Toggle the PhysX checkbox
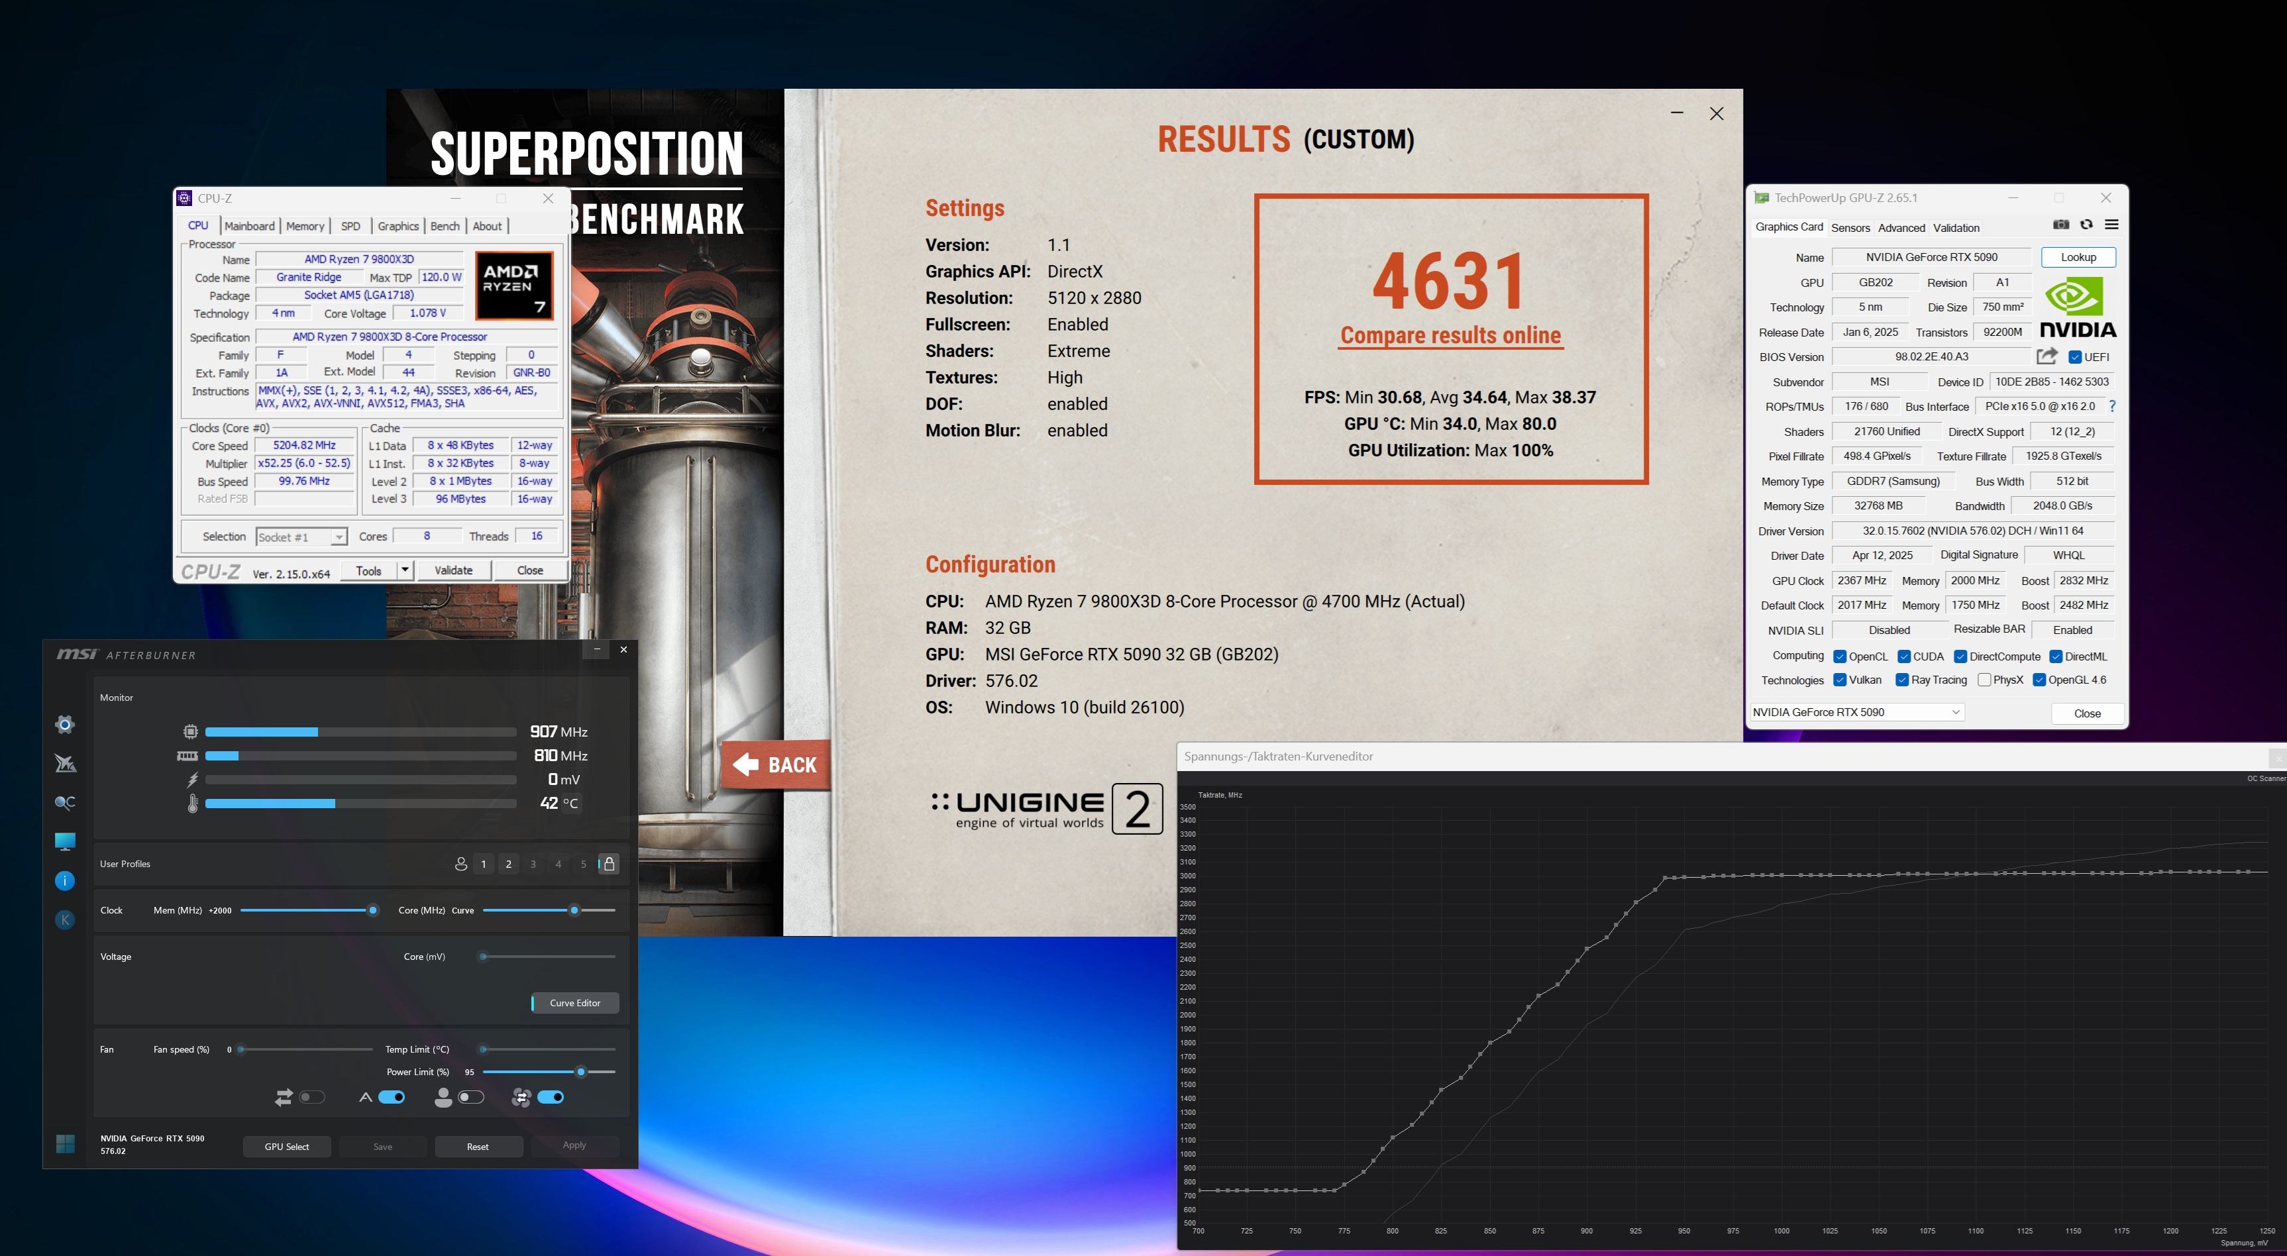Viewport: 2287px width, 1256px height. [1984, 680]
